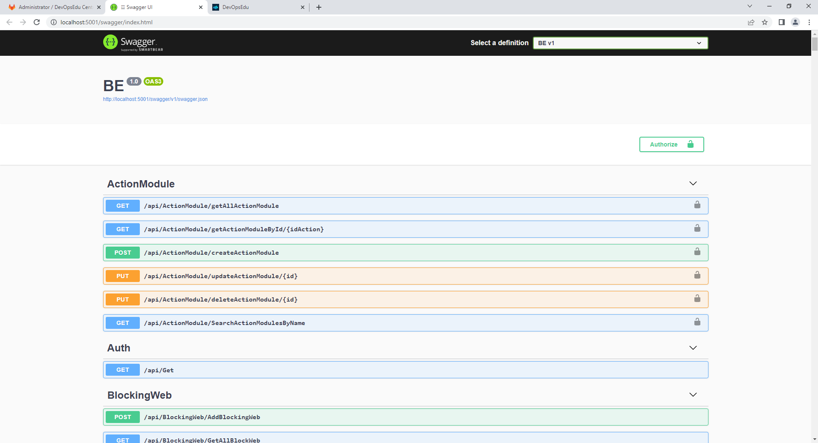Expand POST createActionModule endpoint
This screenshot has width=818, height=443.
point(405,253)
